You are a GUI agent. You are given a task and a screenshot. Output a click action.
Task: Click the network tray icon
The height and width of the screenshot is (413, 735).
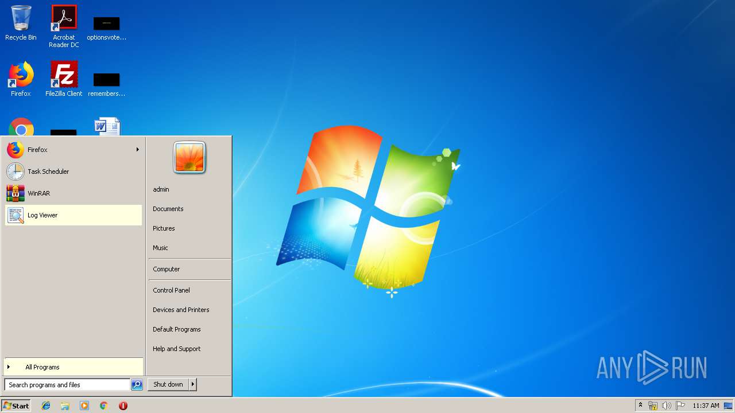(x=653, y=406)
